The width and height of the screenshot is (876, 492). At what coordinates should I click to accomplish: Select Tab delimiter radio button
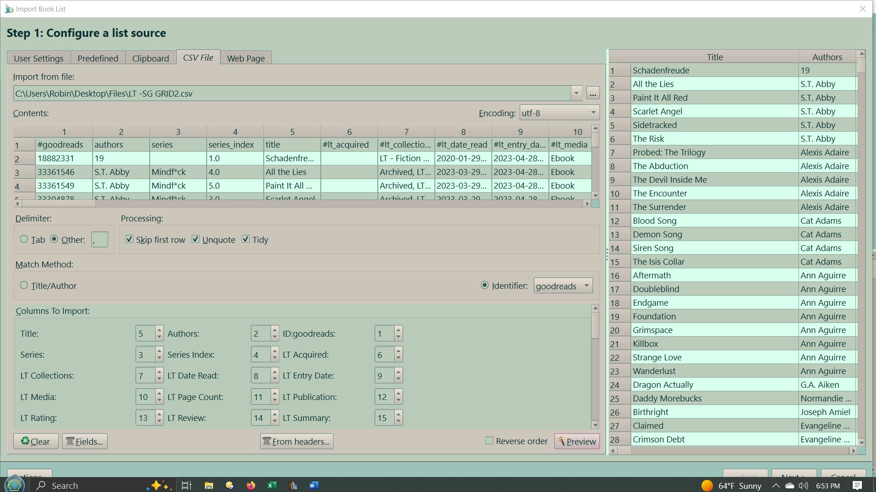24,239
